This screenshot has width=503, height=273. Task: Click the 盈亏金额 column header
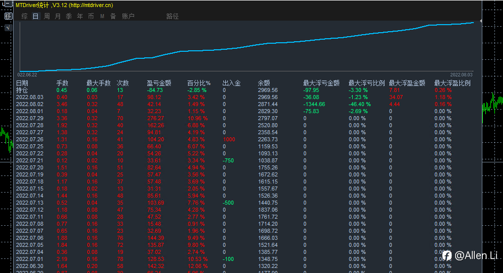coord(159,83)
